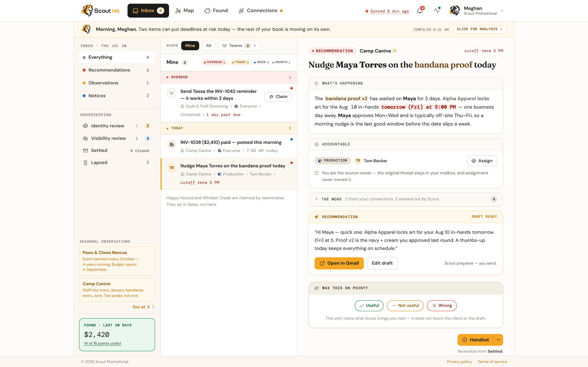This screenshot has height=367, width=588.
Task: Open the activity pulse icon
Action: 437,11
